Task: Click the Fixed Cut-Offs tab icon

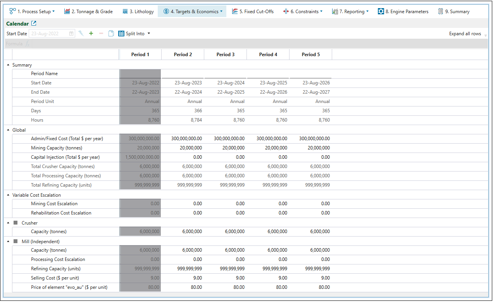Action: coord(234,11)
